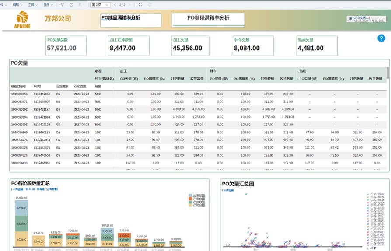Open the 显示 menu
This screenshot has height=251, width=391.
coord(48,5)
